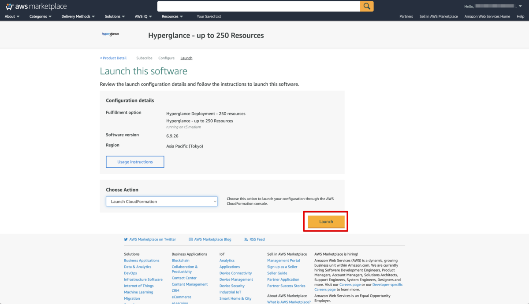
Task: Expand the Solutions dropdown menu
Action: point(115,16)
